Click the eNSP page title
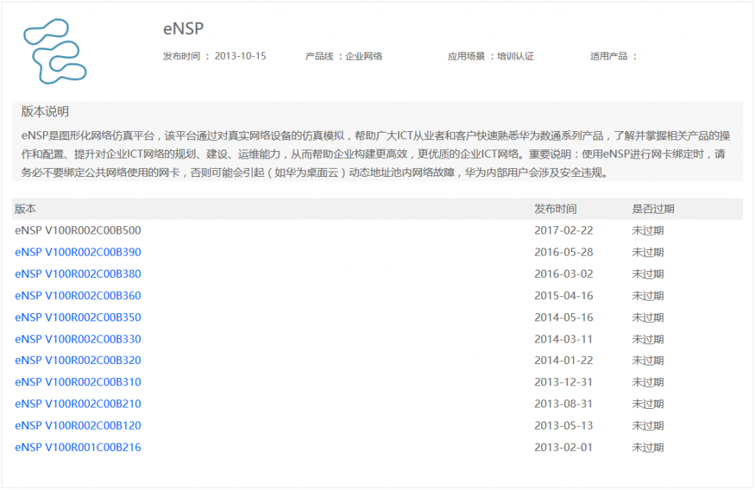The image size is (755, 490). pos(183,29)
